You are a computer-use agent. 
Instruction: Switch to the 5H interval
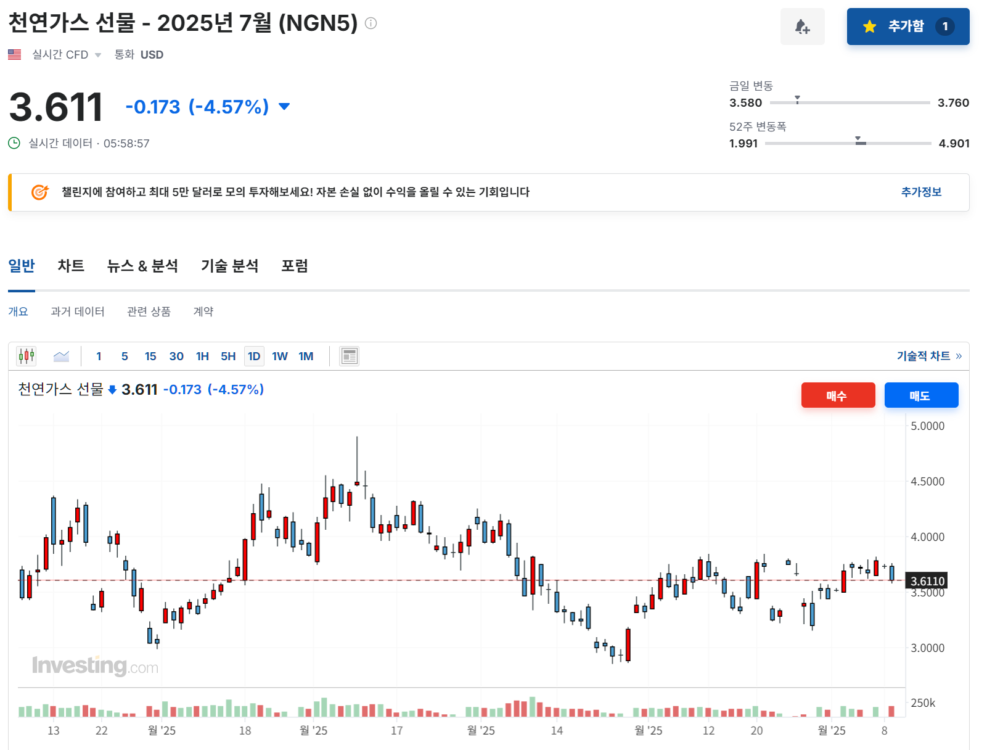227,356
